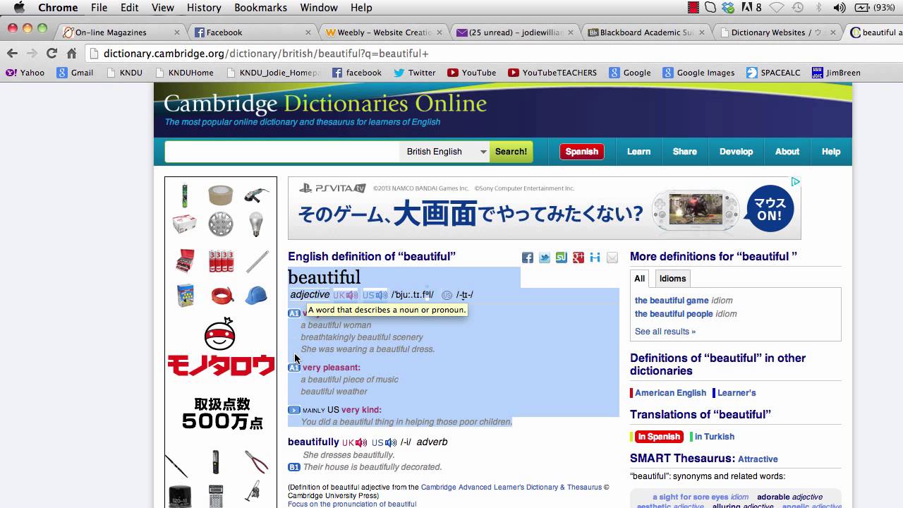Open the History menu

point(204,8)
